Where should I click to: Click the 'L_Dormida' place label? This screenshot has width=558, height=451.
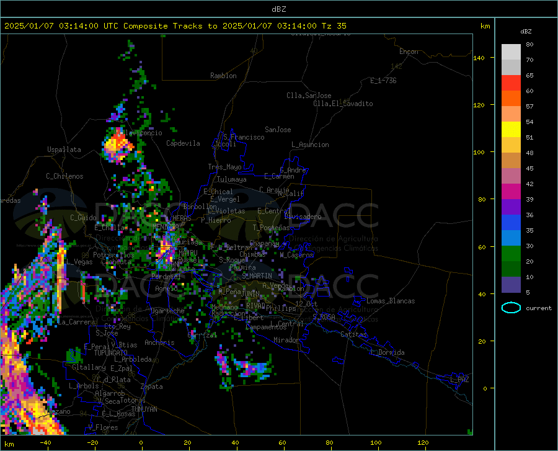[387, 352]
